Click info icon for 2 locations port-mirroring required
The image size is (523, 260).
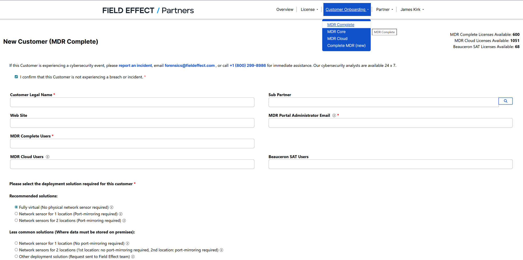(x=124, y=221)
